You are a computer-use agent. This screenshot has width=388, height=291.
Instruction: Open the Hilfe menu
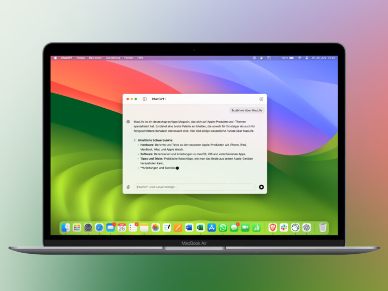140,58
